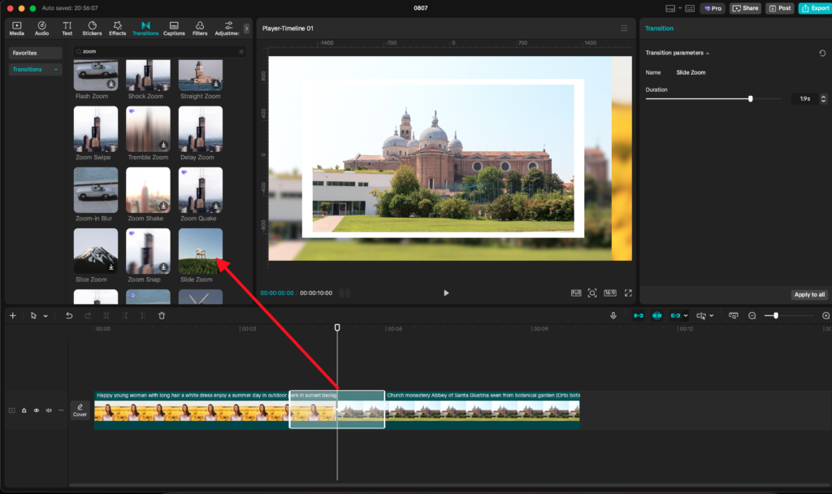
Task: Open the Captions tab
Action: [x=174, y=28]
